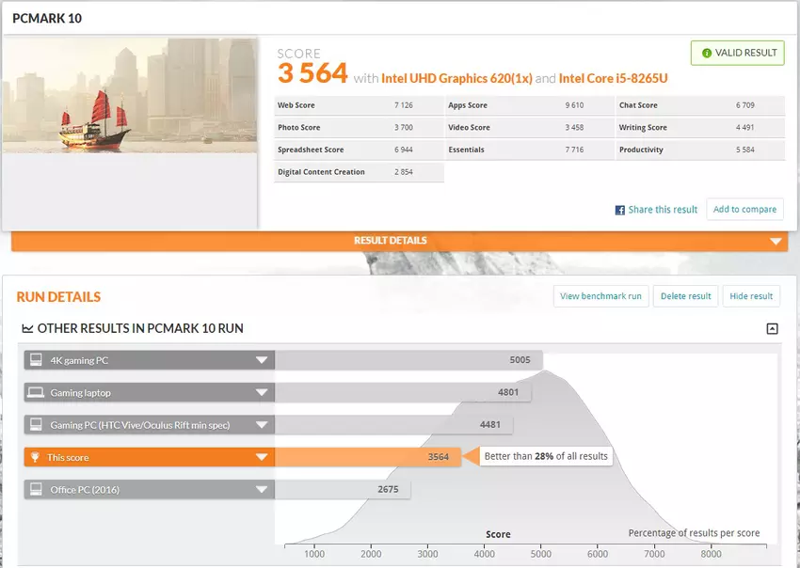
Task: Expand the Office PC (2016) dropdown arrow
Action: [x=262, y=490]
